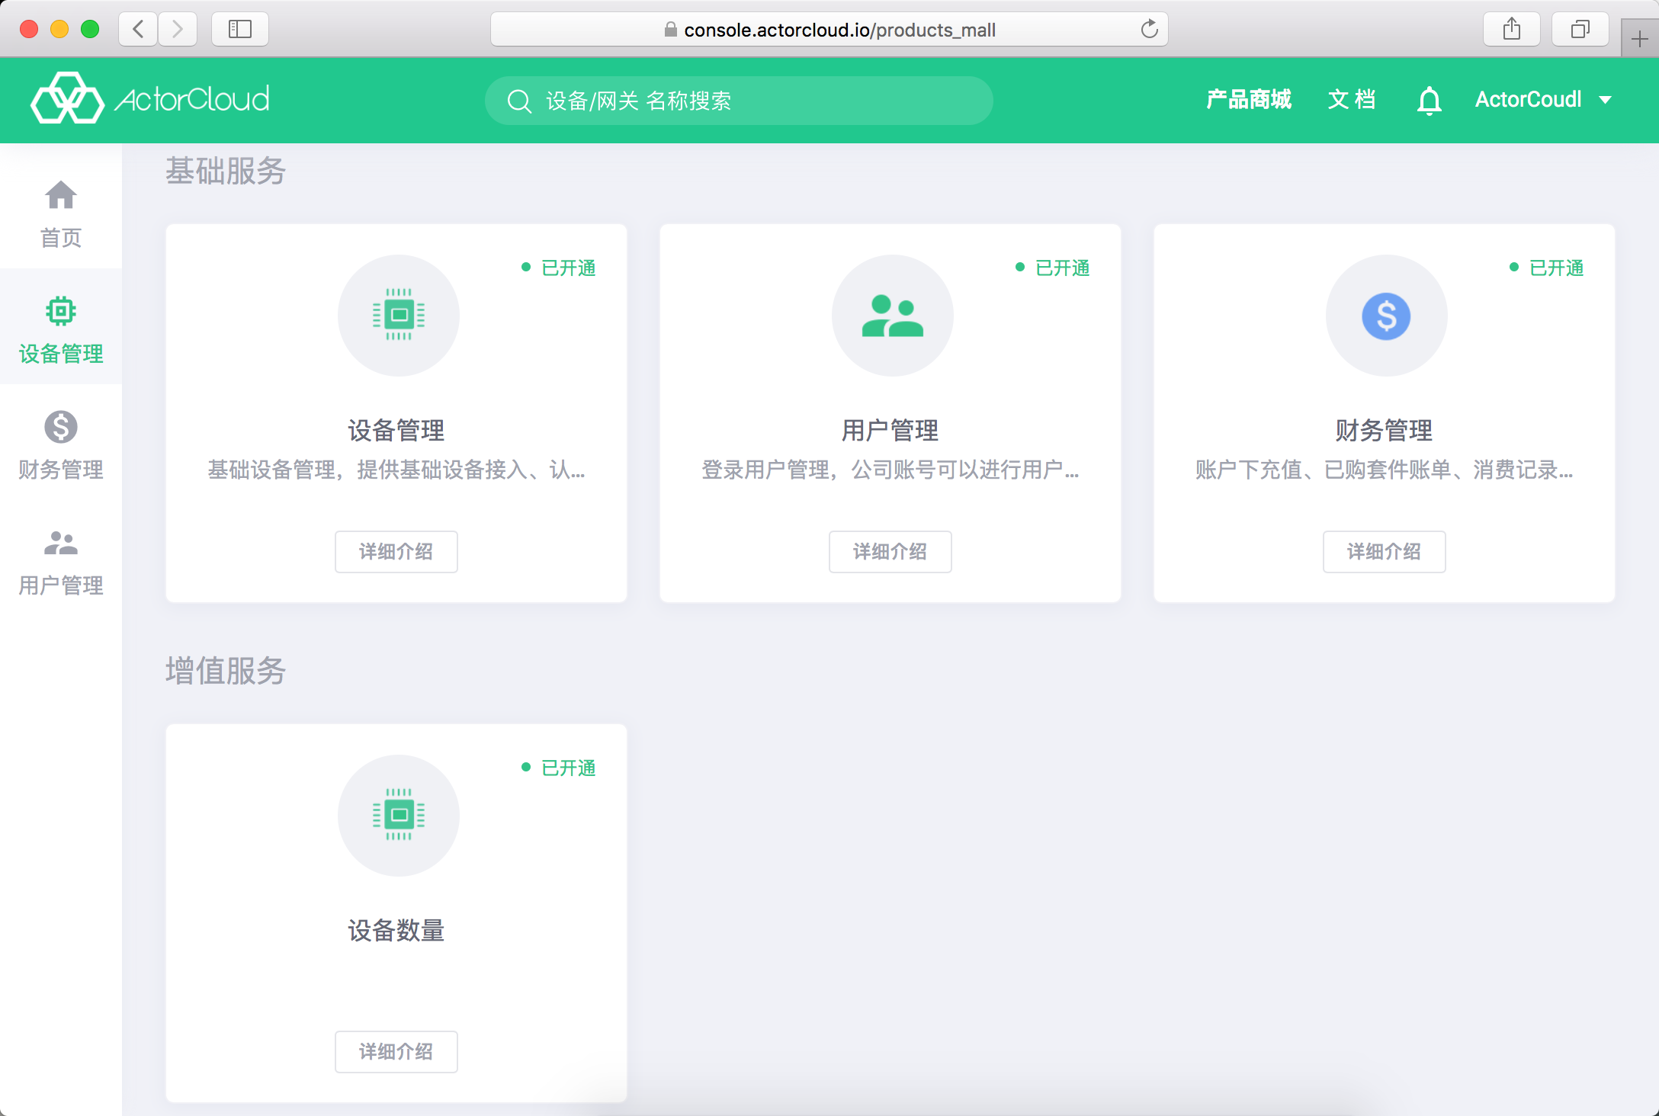Open notifications bell
Viewport: 1659px width, 1116px height.
pyautogui.click(x=1430, y=100)
